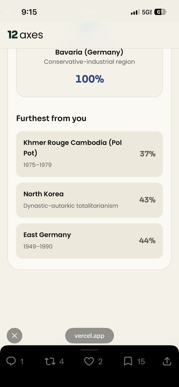Tap the 43% similarity score
The width and height of the screenshot is (179, 387).
pyautogui.click(x=147, y=200)
